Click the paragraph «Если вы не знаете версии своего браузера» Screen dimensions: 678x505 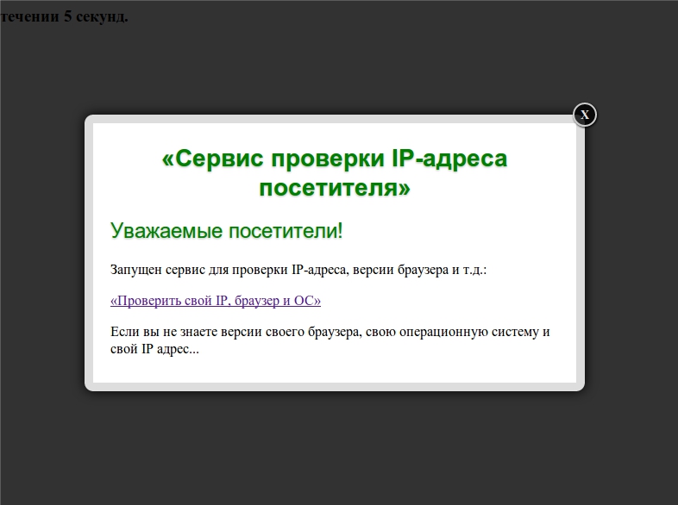point(330,340)
